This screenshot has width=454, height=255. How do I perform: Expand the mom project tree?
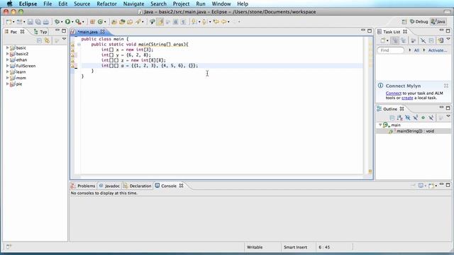coord(8,78)
